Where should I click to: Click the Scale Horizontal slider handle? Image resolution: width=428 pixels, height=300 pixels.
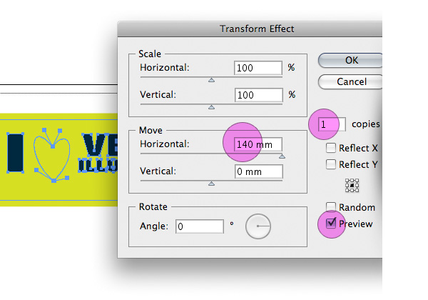[211, 80]
